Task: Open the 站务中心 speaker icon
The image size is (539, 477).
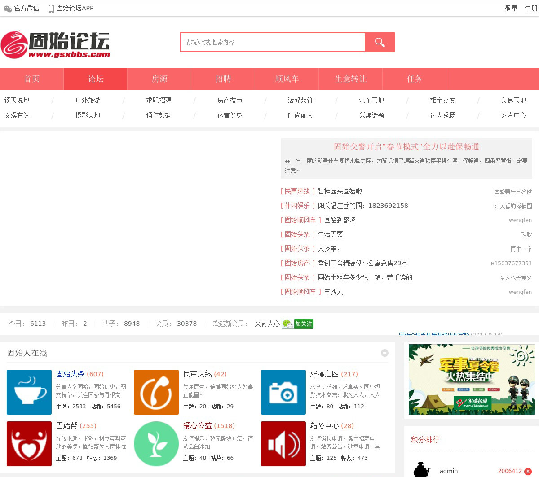Action: [x=283, y=443]
